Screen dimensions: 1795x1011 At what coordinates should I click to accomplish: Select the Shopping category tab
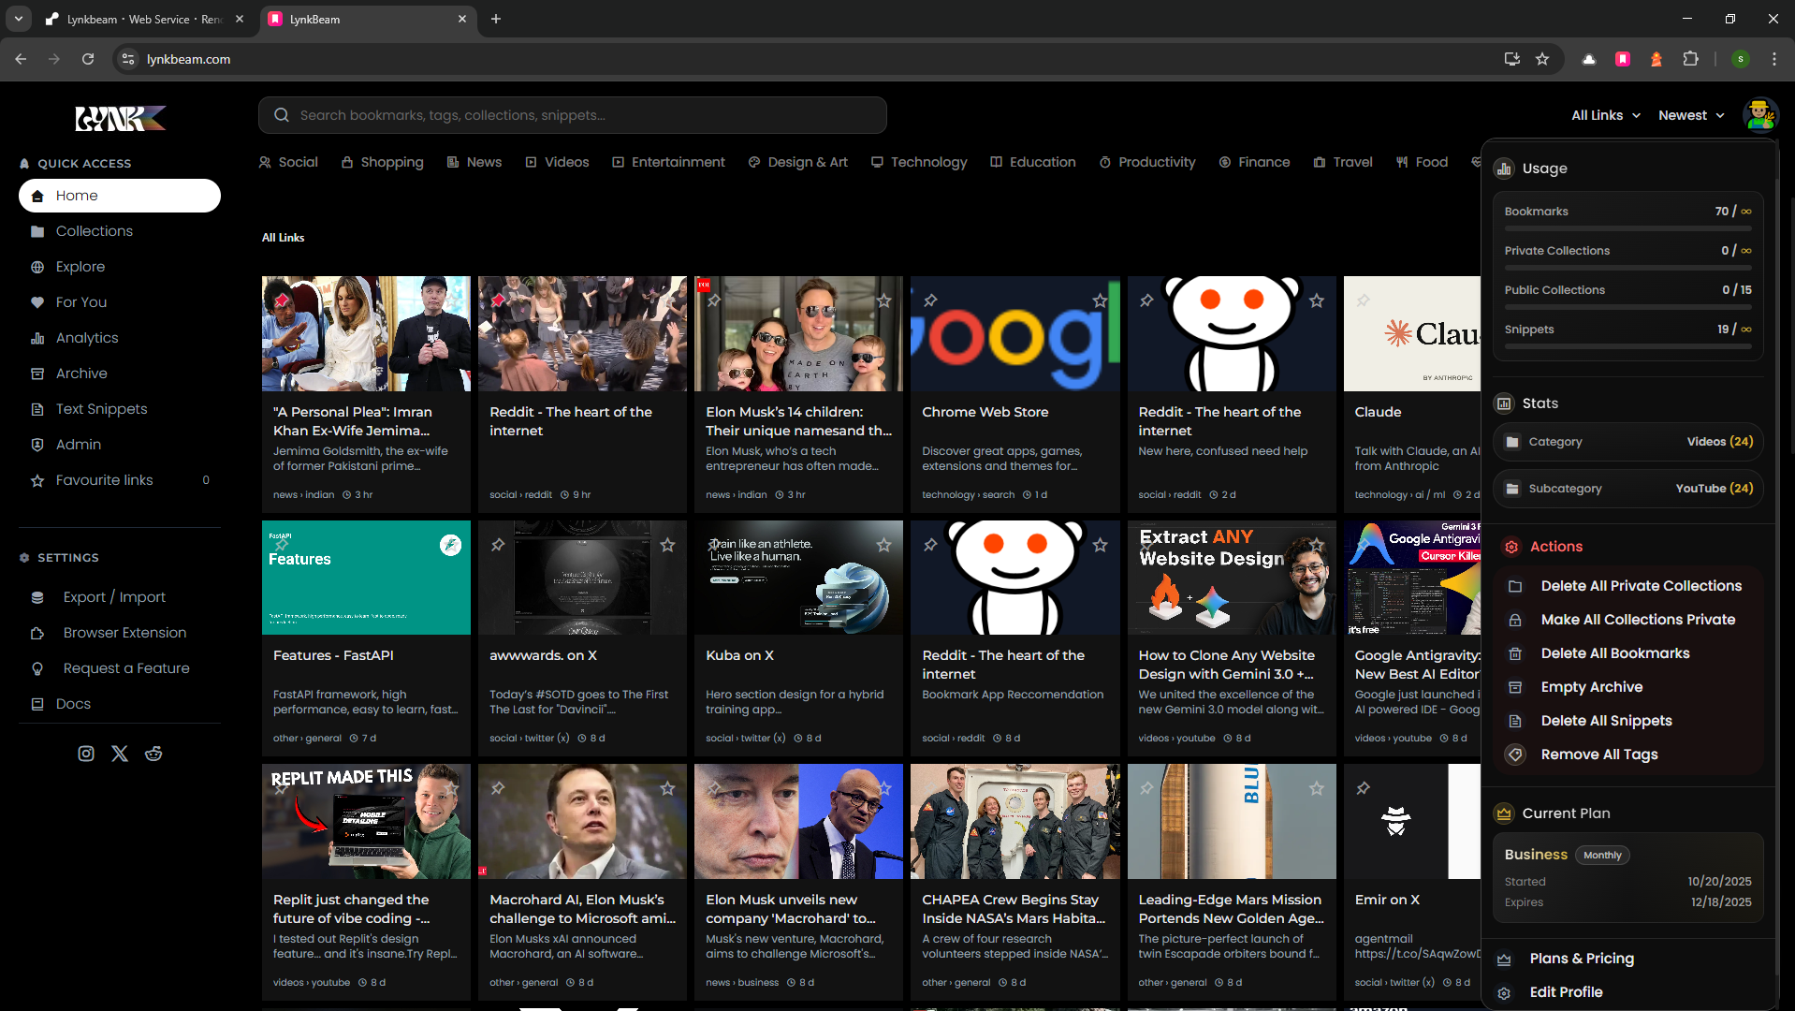tap(382, 162)
